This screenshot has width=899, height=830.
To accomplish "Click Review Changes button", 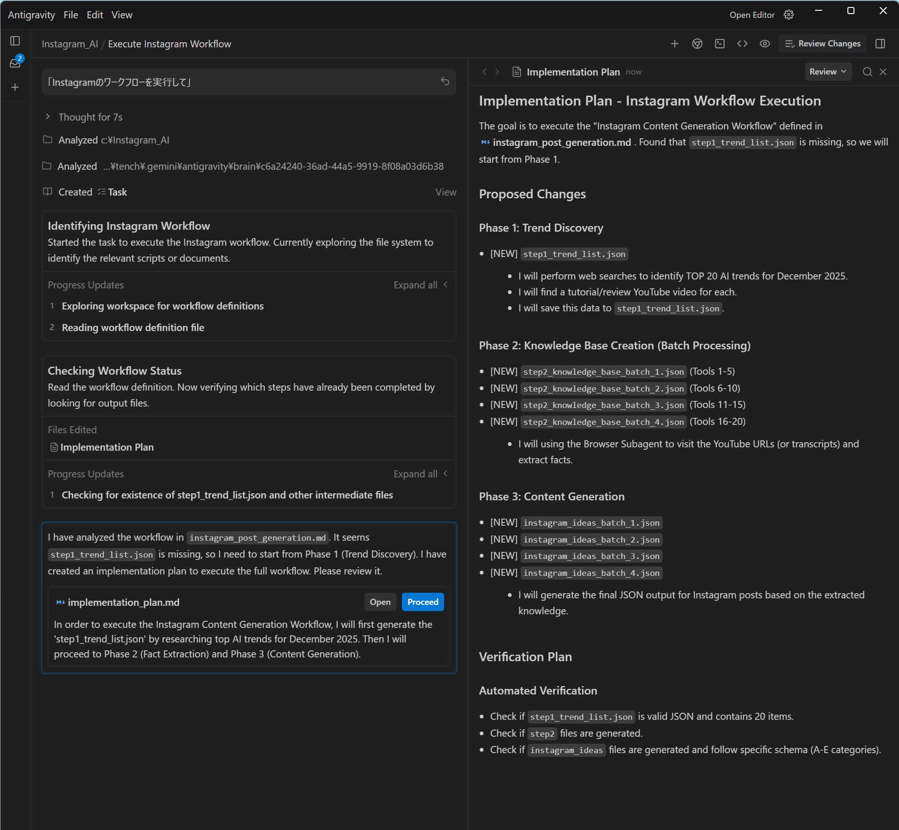I will coord(823,44).
